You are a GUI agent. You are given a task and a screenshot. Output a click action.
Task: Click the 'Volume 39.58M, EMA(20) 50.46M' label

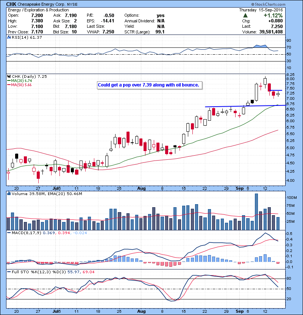coord(47,194)
